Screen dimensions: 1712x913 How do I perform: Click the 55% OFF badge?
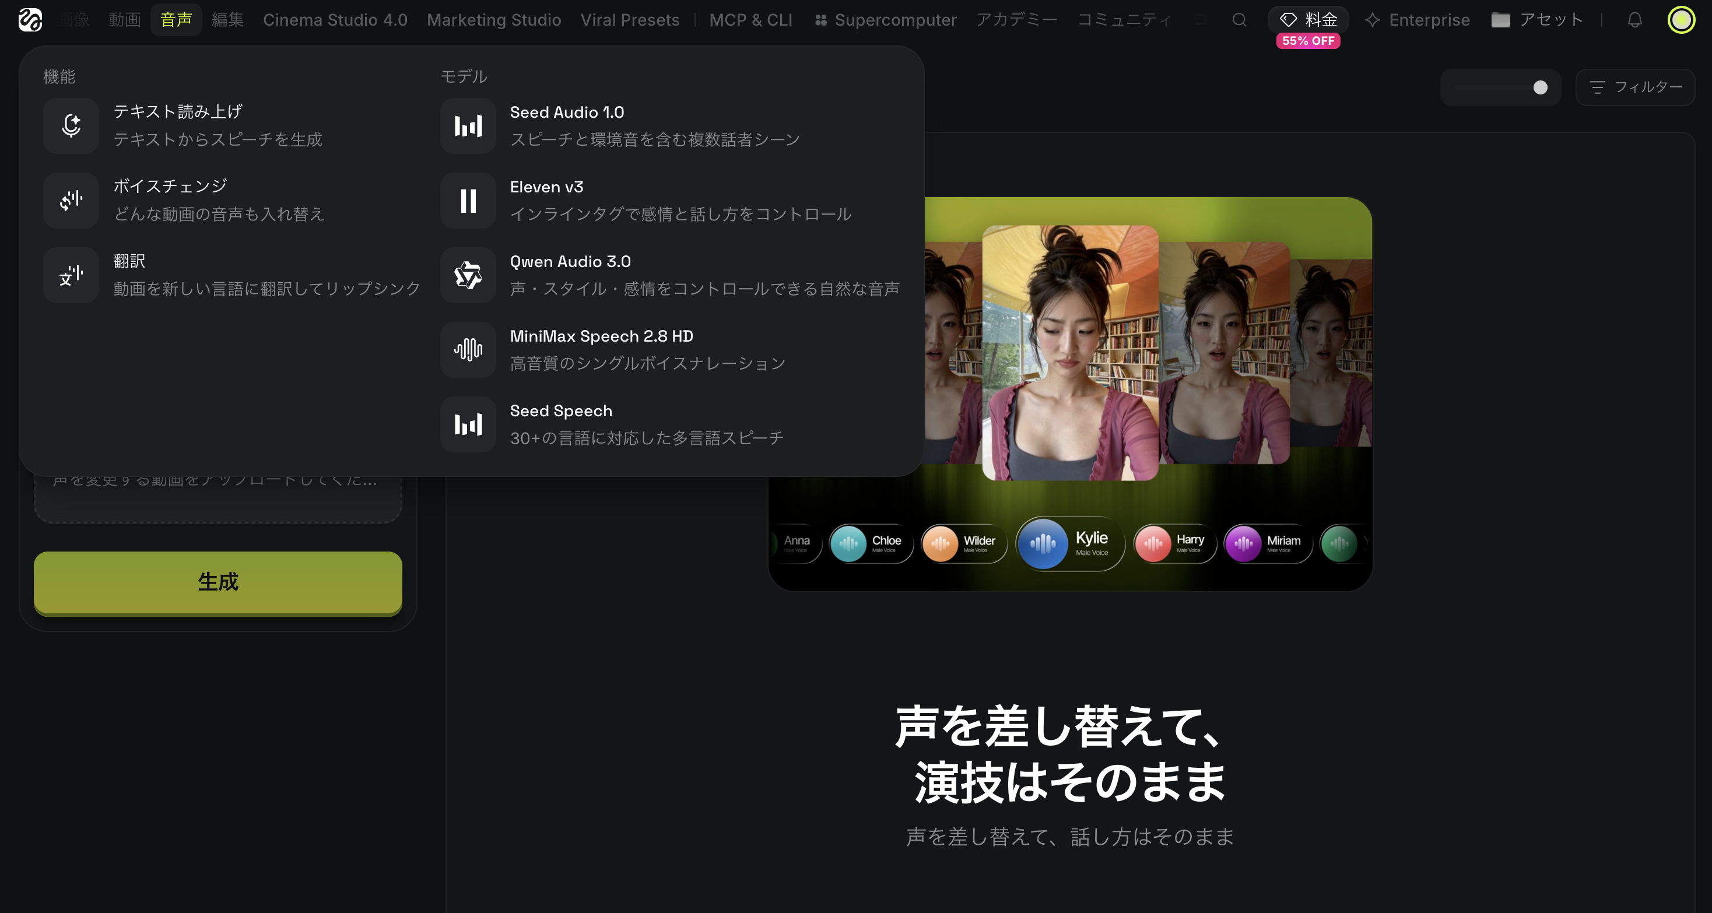pos(1308,41)
